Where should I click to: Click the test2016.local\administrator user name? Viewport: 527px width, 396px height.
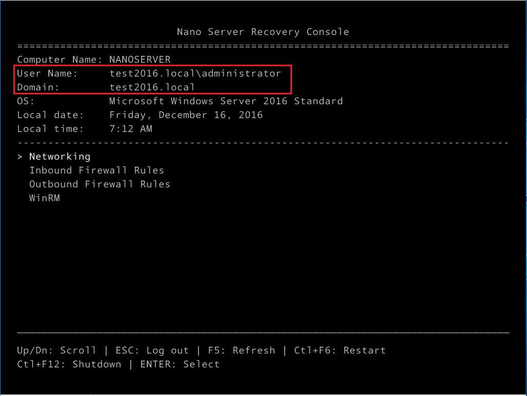click(x=195, y=73)
